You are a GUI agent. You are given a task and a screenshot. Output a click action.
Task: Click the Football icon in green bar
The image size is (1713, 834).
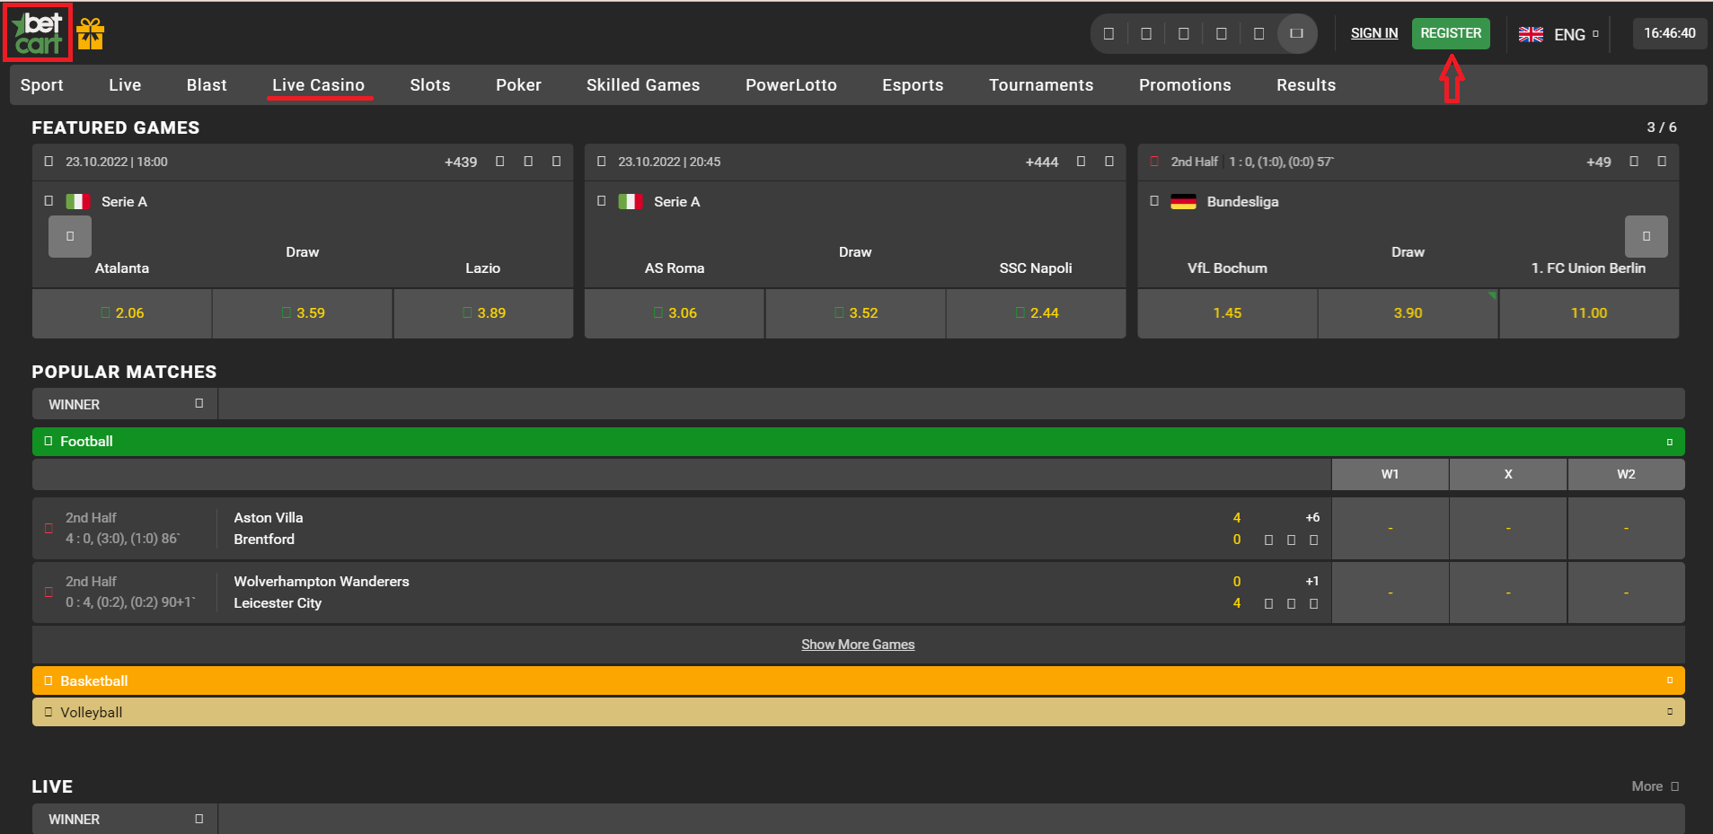click(x=49, y=441)
